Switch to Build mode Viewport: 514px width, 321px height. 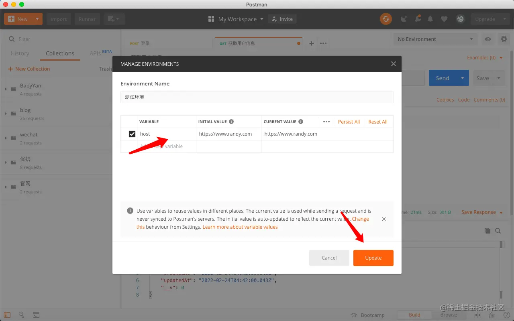coord(414,315)
